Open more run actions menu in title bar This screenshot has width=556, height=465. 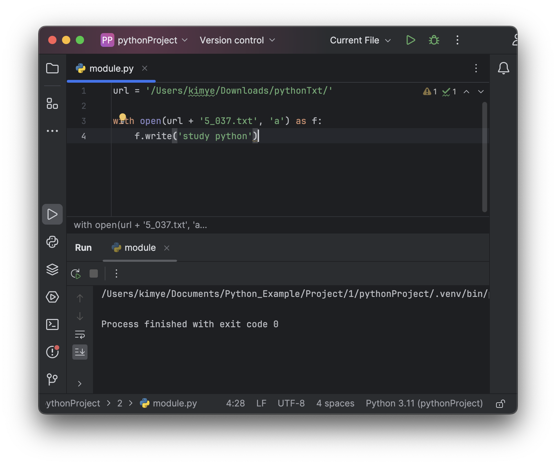(457, 40)
